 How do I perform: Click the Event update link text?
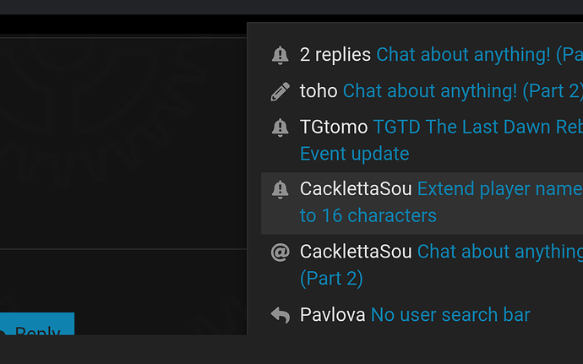tap(354, 154)
